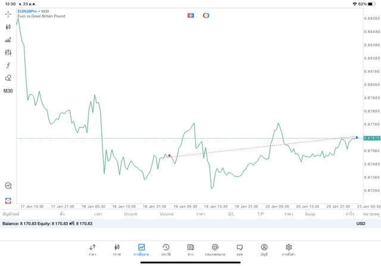This screenshot has width=381, height=266.
Task: Switch to the Chart (กราฟ) tab
Action: [x=117, y=250]
